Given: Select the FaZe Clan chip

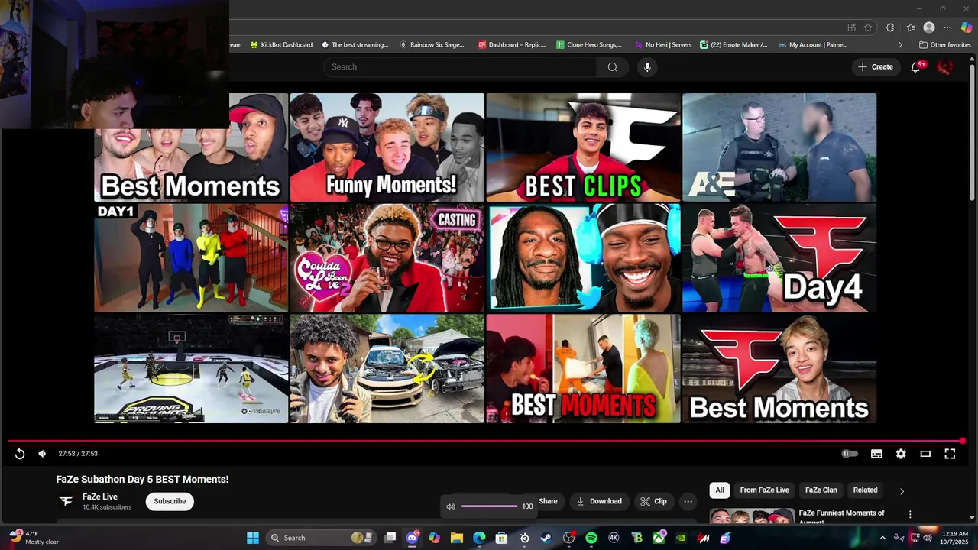Looking at the screenshot, I should (821, 490).
